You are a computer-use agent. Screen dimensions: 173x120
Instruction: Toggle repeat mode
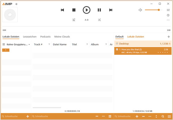pos(74,20)
